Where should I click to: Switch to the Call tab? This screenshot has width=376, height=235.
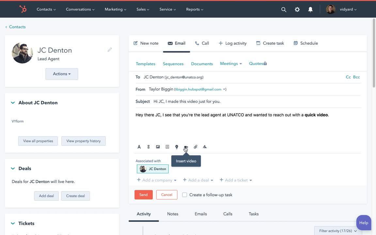(x=202, y=43)
